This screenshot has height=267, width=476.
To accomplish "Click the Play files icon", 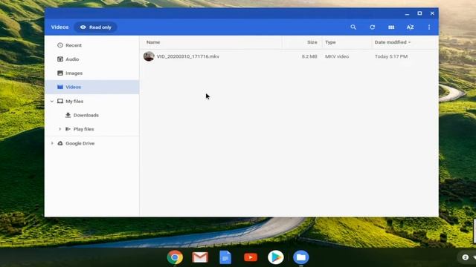I will (x=68, y=129).
